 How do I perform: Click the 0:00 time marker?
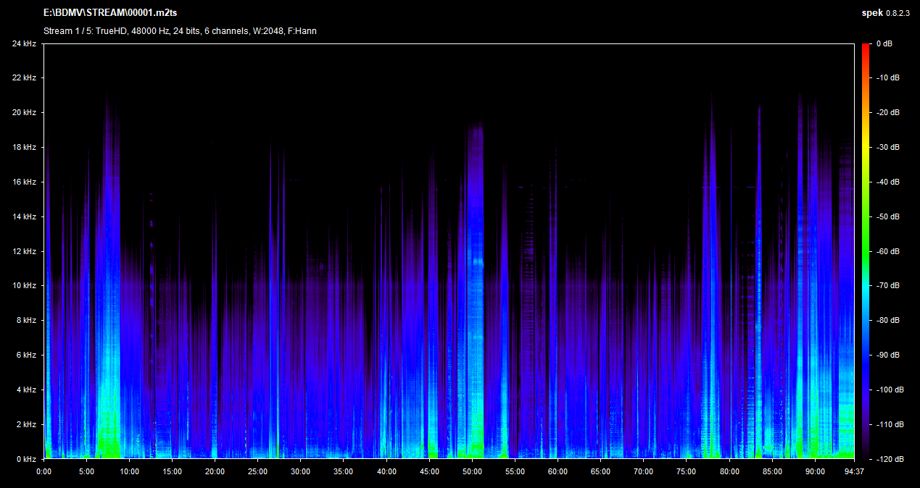43,471
